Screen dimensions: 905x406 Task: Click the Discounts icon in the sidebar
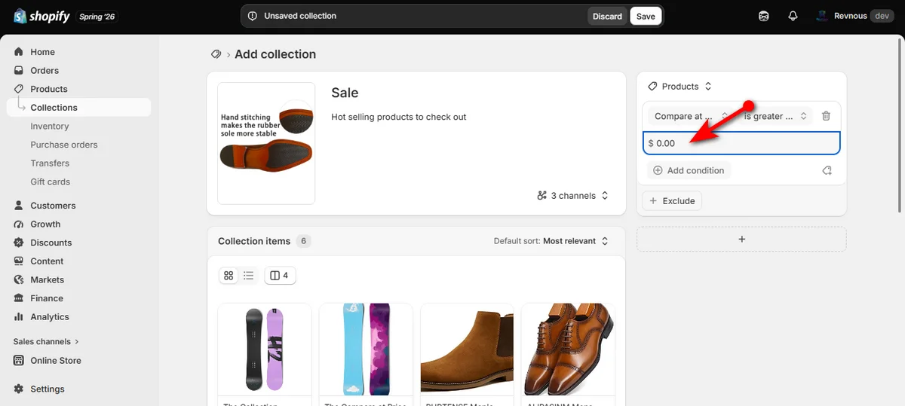(x=19, y=243)
